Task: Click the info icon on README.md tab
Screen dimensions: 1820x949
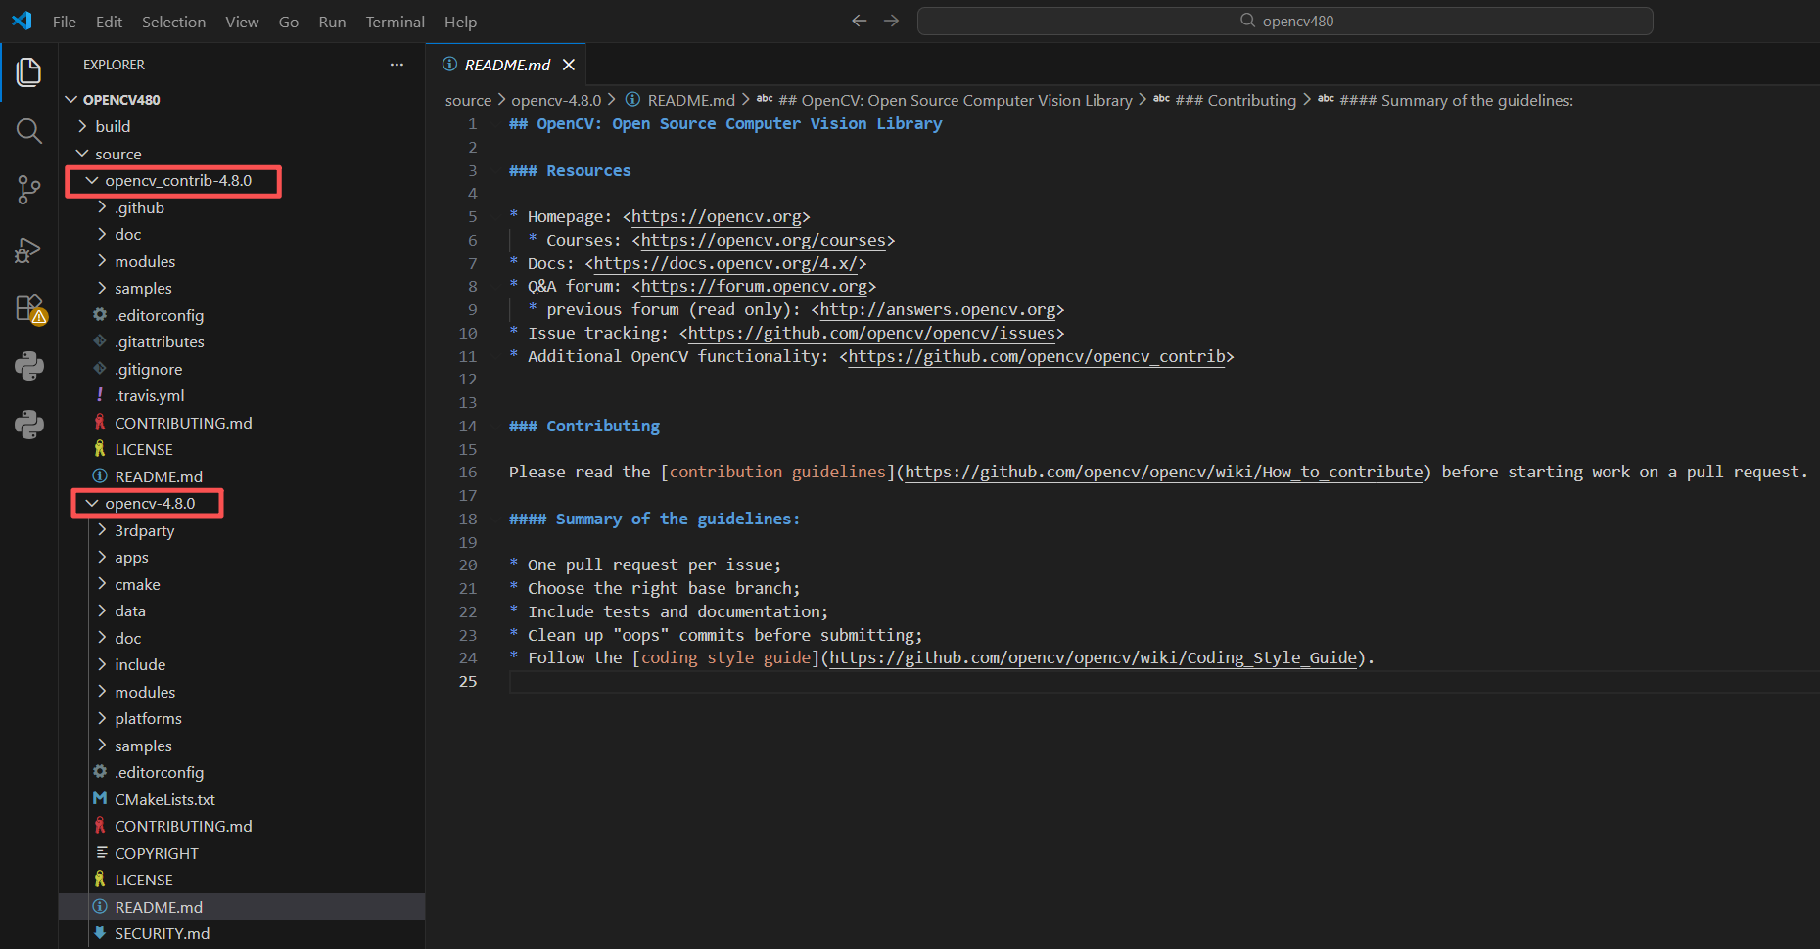Action: click(x=449, y=65)
